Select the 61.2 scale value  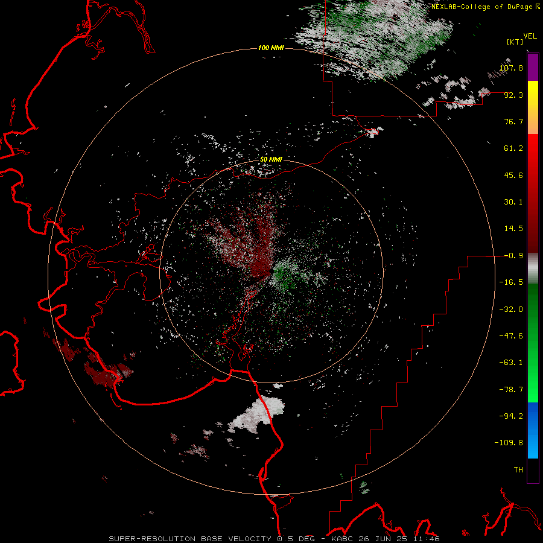pyautogui.click(x=513, y=148)
